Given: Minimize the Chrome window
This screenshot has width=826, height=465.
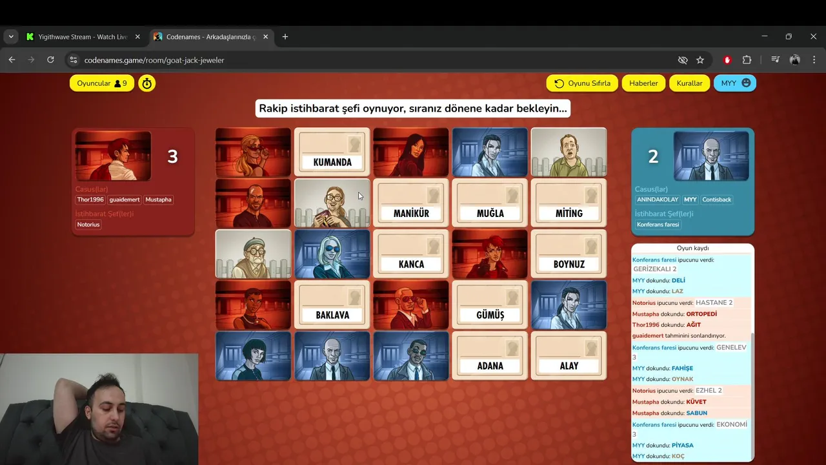Looking at the screenshot, I should (764, 37).
